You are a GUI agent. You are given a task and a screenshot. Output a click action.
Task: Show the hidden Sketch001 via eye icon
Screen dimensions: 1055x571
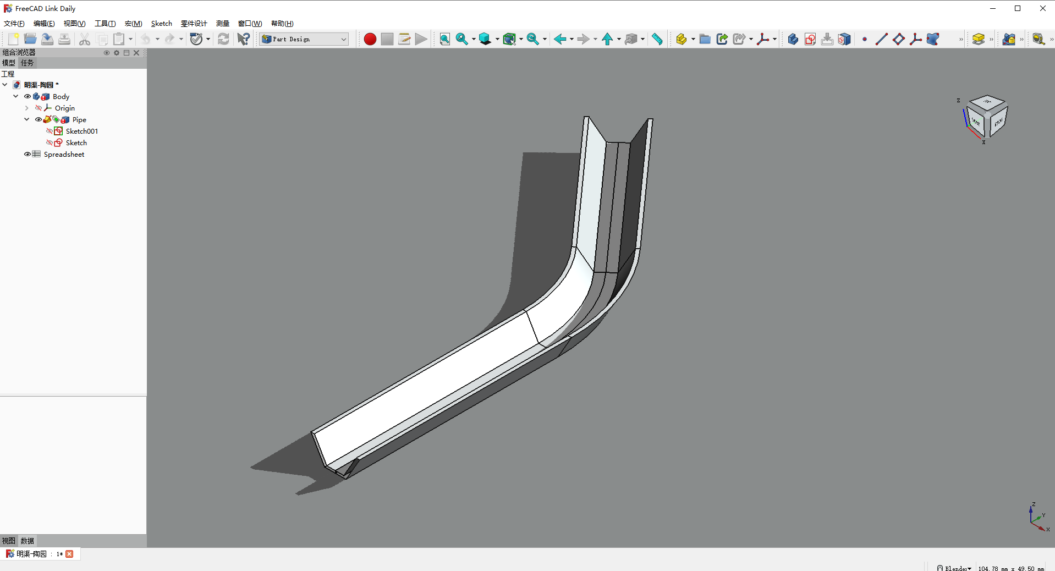click(49, 131)
